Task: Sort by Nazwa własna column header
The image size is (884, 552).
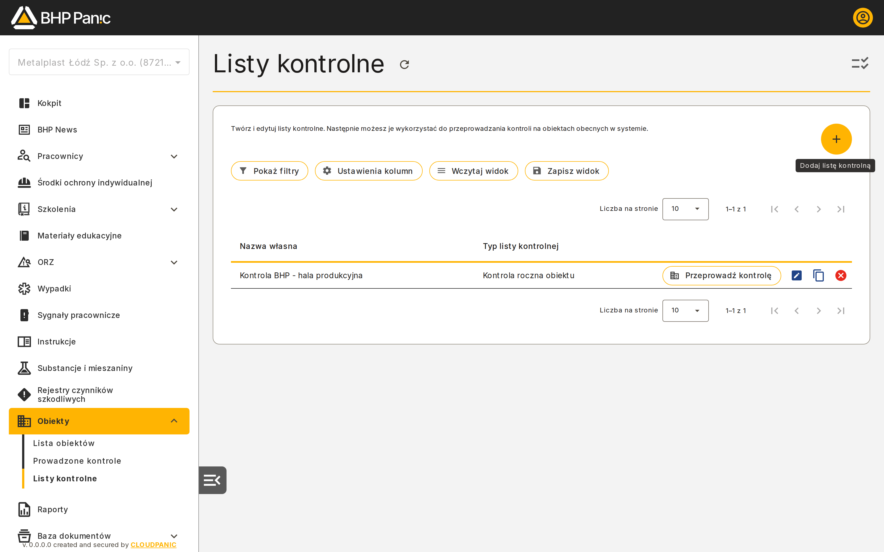Action: pos(268,246)
